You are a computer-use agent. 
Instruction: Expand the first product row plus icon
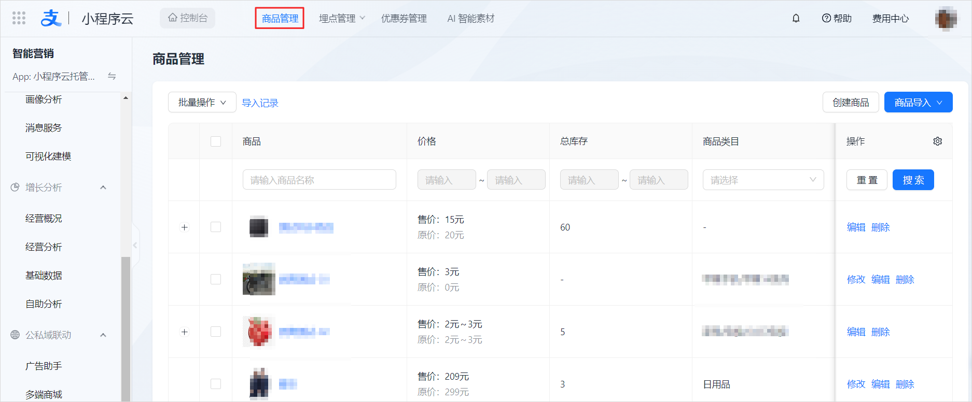[x=184, y=227]
